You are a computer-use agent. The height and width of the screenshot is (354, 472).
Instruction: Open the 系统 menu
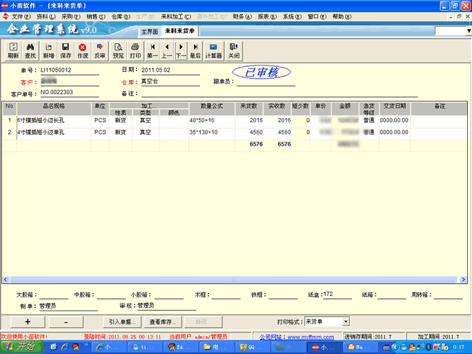292,17
